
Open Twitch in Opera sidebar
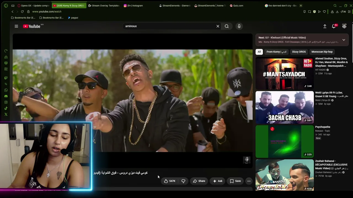tap(6, 78)
